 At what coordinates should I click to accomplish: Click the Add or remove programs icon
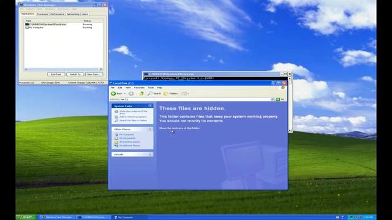coord(116,117)
